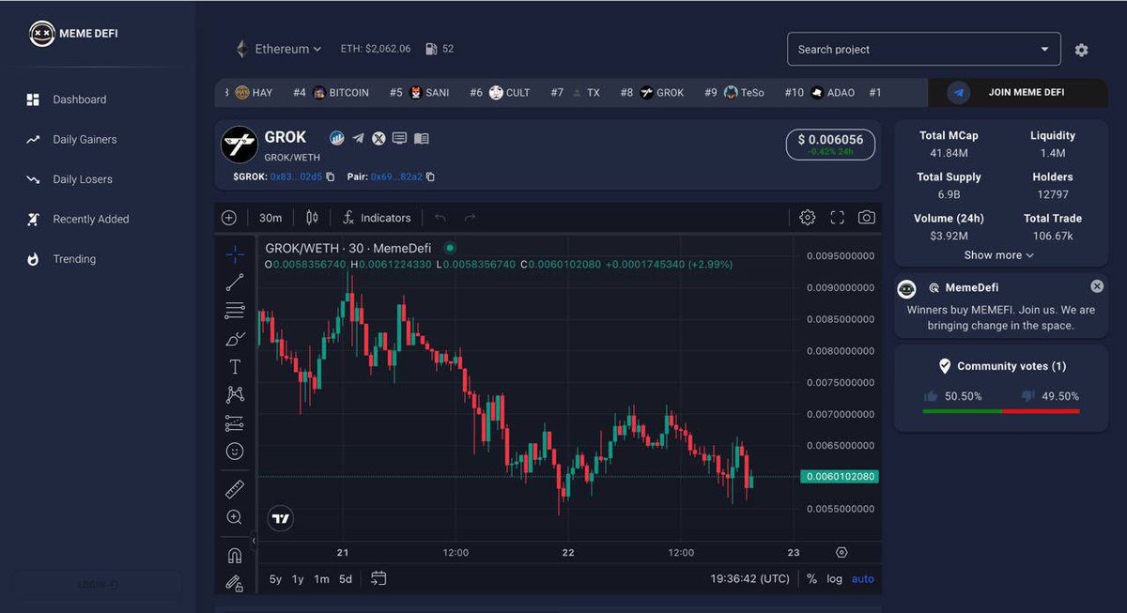Switch the price axis to log scale
This screenshot has width=1127, height=613.
tap(834, 579)
